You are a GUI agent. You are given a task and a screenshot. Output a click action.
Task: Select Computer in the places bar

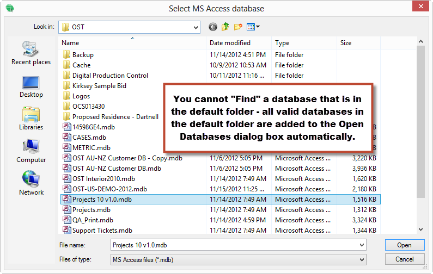tap(31, 151)
